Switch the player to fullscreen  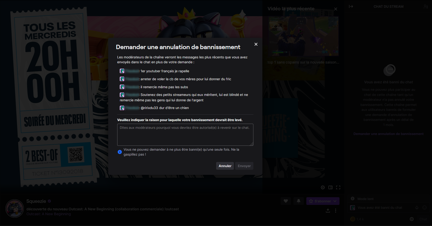338,187
